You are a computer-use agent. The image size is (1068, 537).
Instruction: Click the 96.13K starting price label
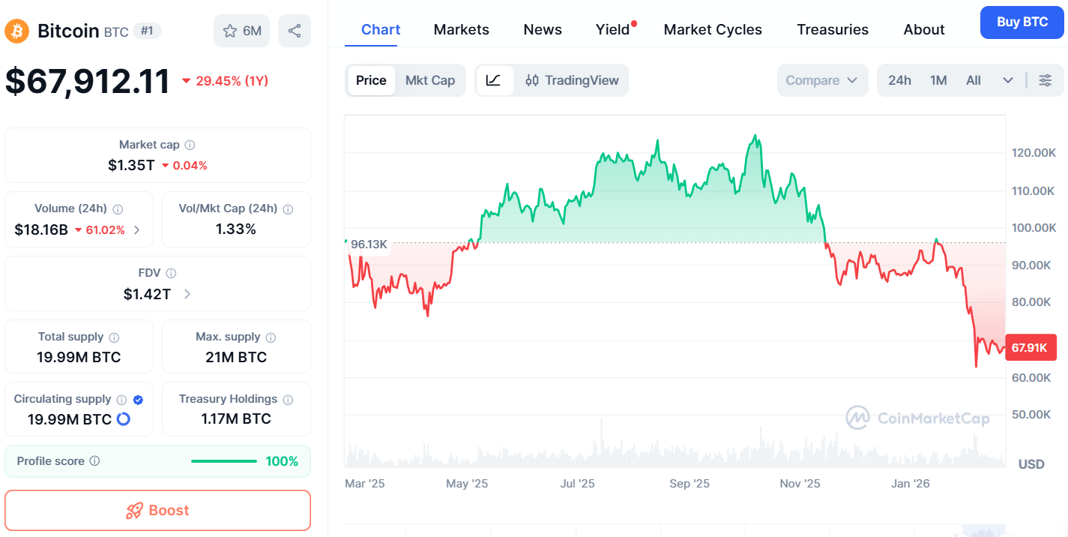click(369, 244)
